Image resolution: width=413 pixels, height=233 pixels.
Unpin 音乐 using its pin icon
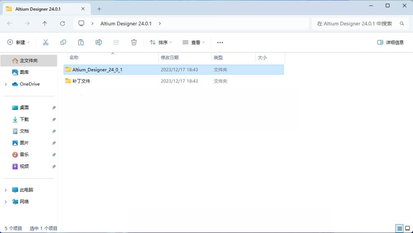coord(54,155)
